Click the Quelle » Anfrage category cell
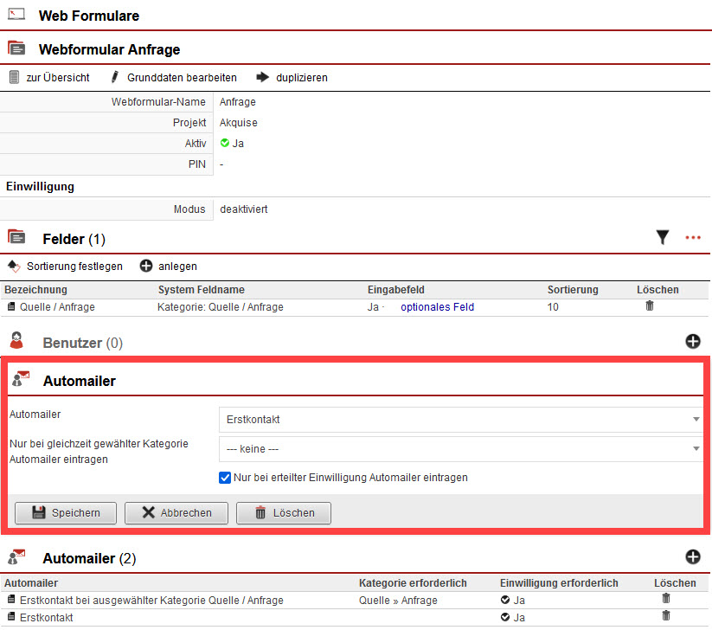712x630 pixels. tap(398, 601)
